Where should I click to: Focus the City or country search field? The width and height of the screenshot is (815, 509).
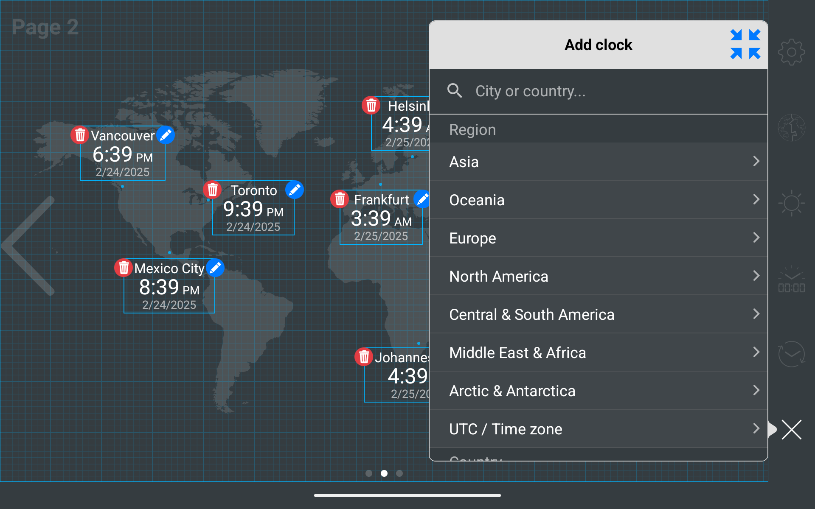599,91
